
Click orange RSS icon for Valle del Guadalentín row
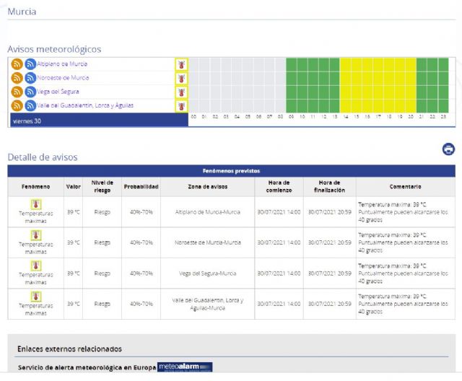tap(17, 105)
